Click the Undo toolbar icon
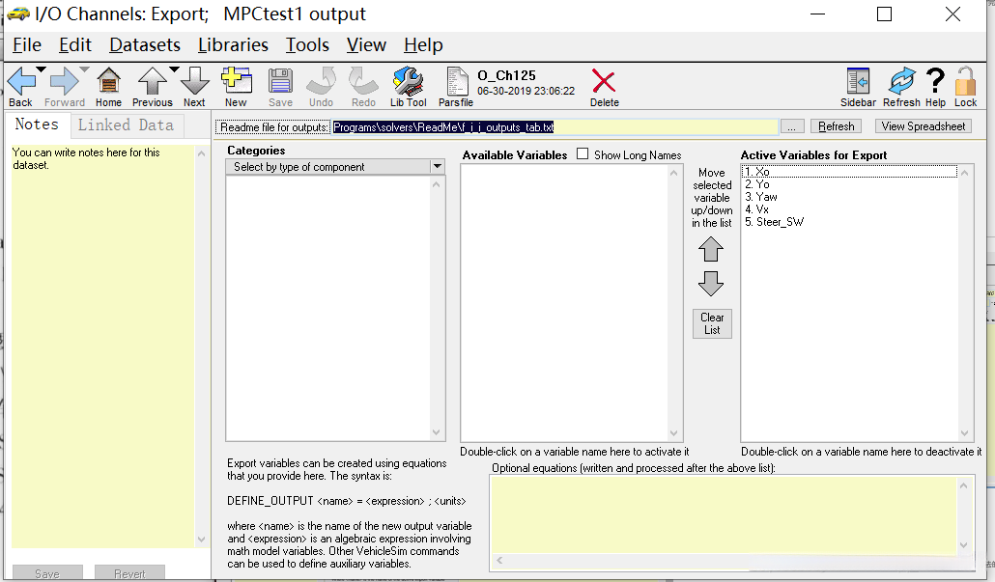 click(x=321, y=82)
